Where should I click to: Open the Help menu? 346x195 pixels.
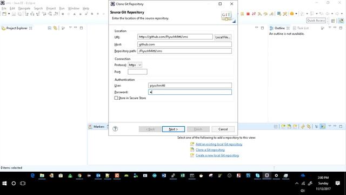click(86, 9)
